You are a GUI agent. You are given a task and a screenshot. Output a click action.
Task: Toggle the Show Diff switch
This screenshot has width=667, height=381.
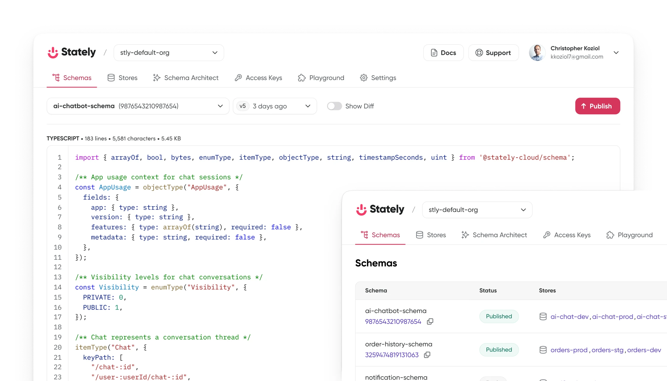[334, 106]
